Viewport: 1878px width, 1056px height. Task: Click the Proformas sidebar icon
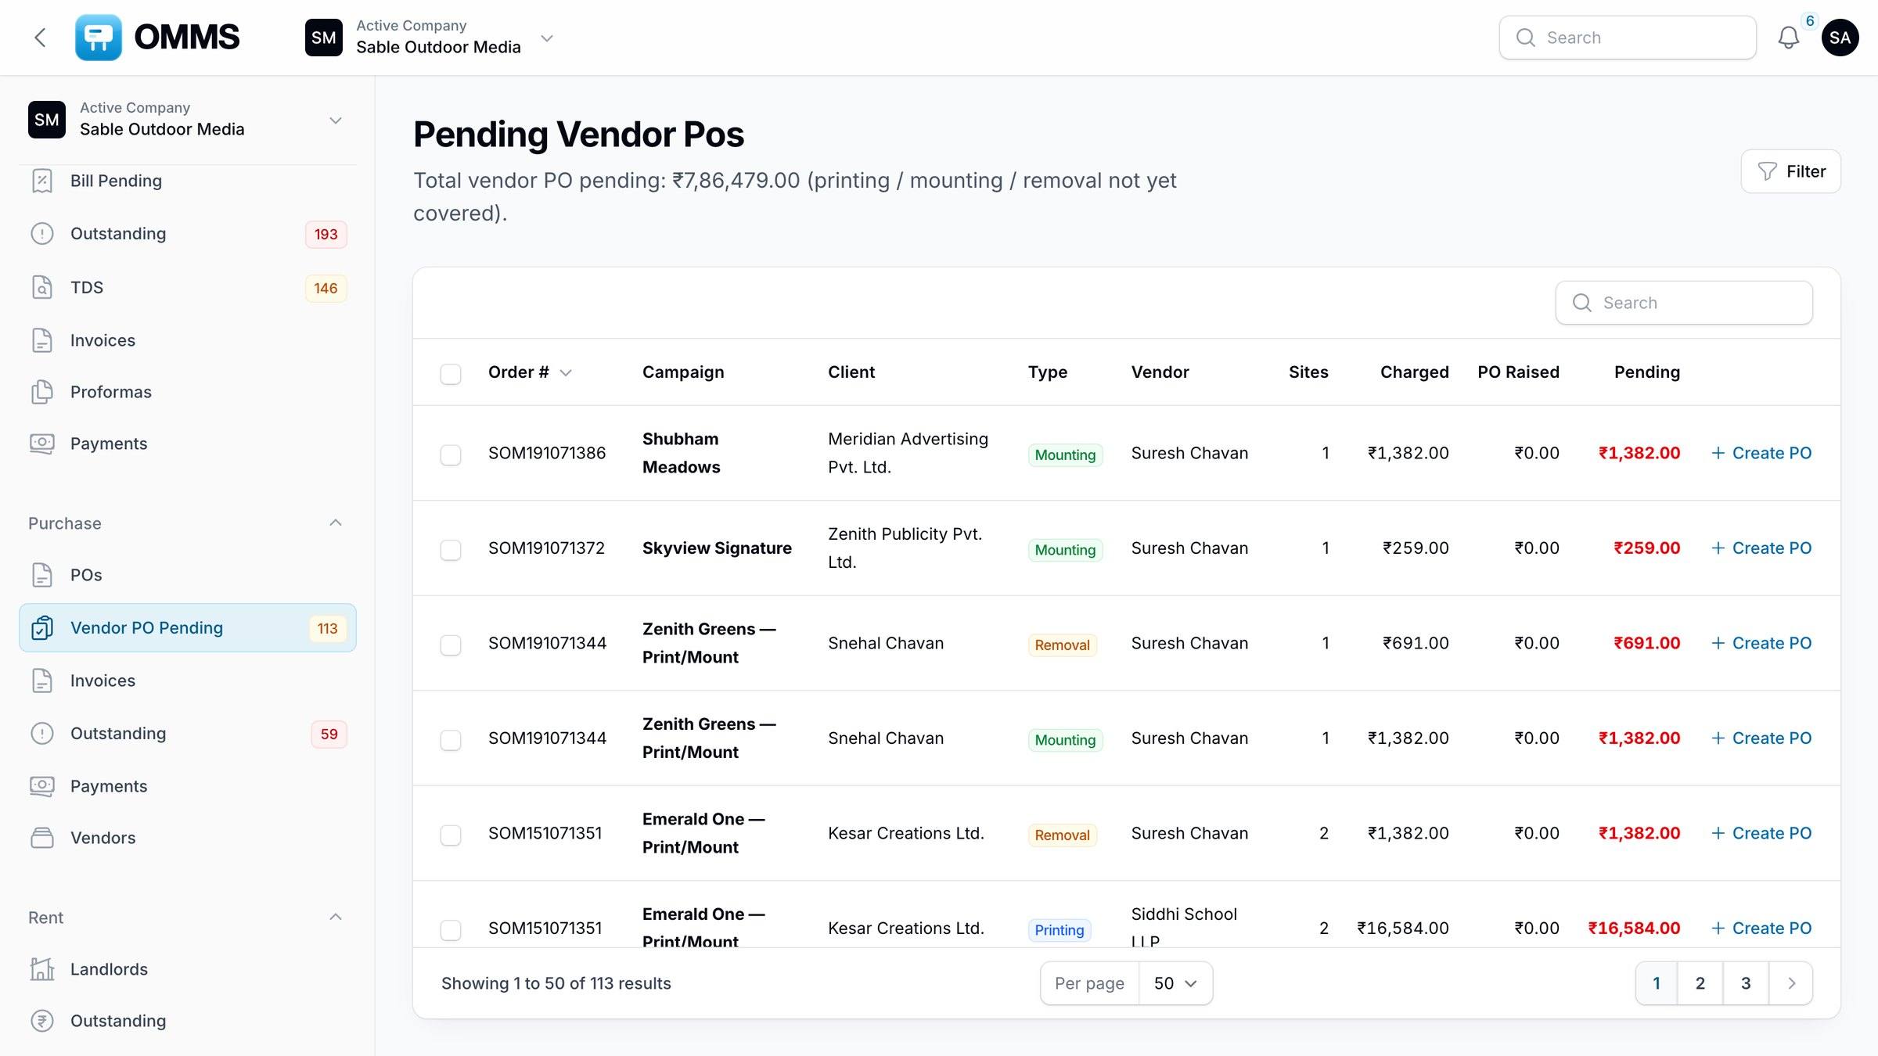(42, 392)
